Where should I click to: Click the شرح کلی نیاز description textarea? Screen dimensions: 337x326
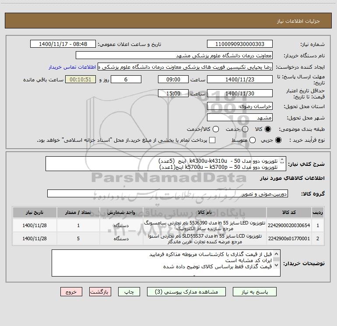click(x=166, y=164)
